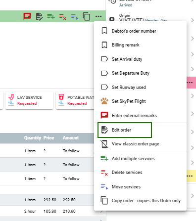Select Edit order in the menu
Image resolution: width=196 pixels, height=221 pixels.
[140, 130]
